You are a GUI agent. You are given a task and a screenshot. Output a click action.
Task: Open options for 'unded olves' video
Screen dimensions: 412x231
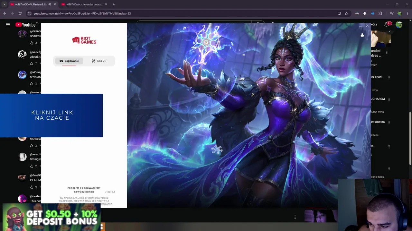pyautogui.click(x=387, y=52)
